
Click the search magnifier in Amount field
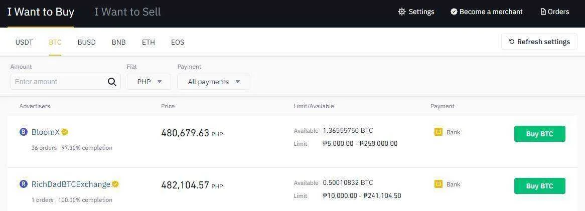coord(112,82)
